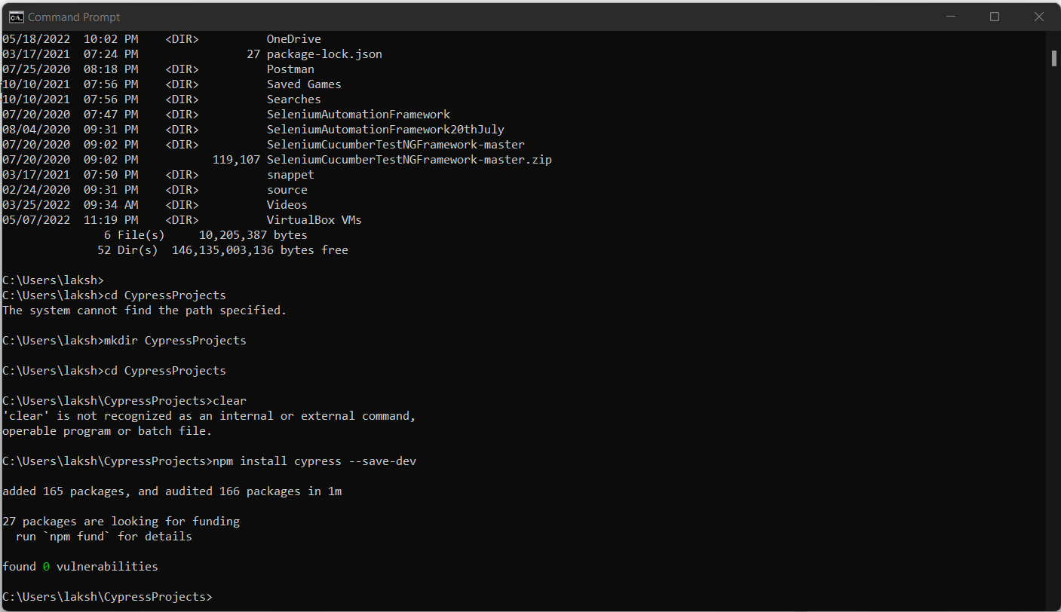Click the 05/18/2022 10:02 PM timestamp

click(70, 39)
